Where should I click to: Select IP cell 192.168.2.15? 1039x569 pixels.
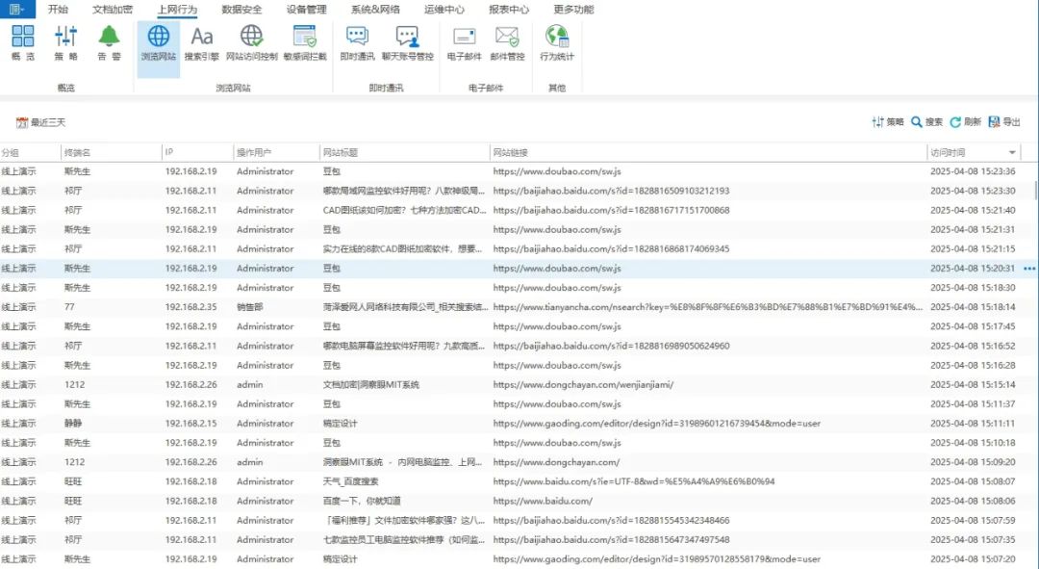pyautogui.click(x=190, y=423)
